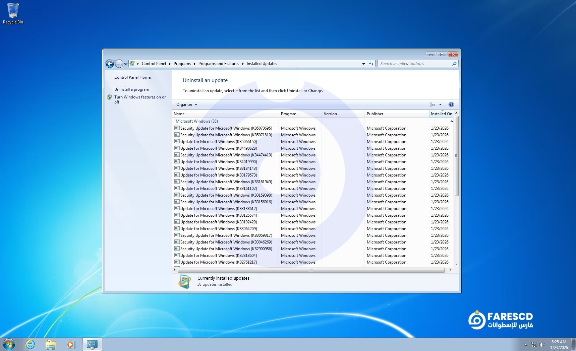The height and width of the screenshot is (351, 576).
Task: Click the Back navigation arrow button
Action: (110, 64)
